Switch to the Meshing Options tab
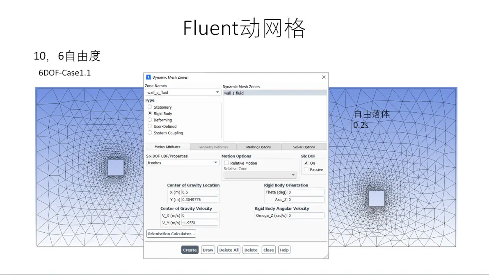Image resolution: width=489 pixels, height=275 pixels. pos(258,147)
